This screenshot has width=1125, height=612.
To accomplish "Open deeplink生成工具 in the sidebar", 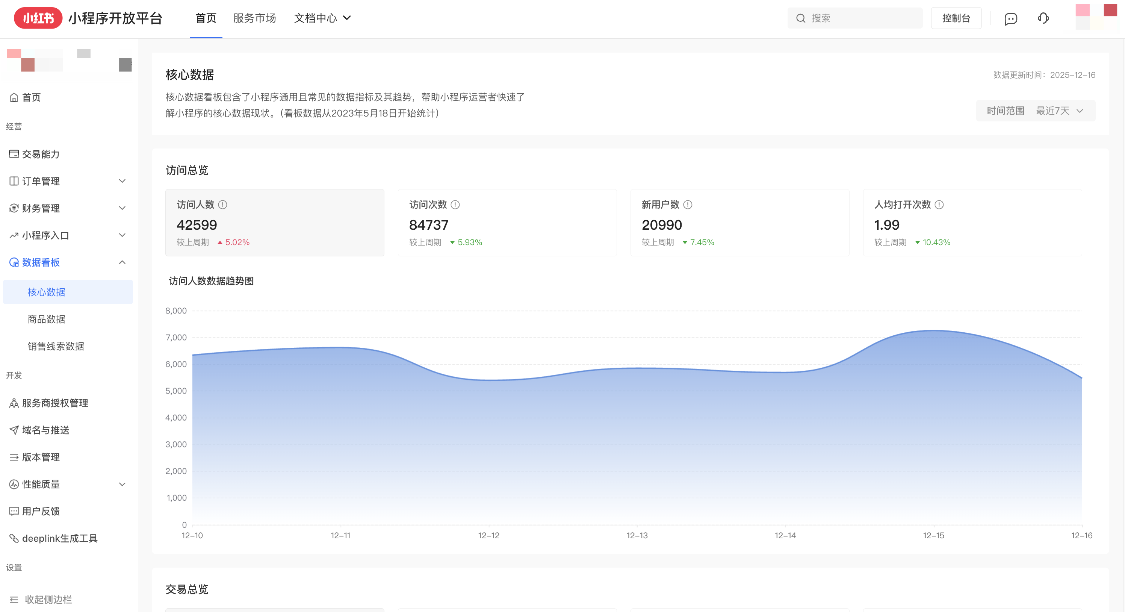I will point(60,539).
